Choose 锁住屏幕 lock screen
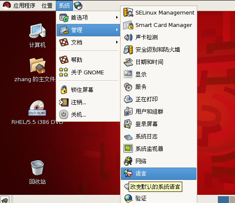 88,90
